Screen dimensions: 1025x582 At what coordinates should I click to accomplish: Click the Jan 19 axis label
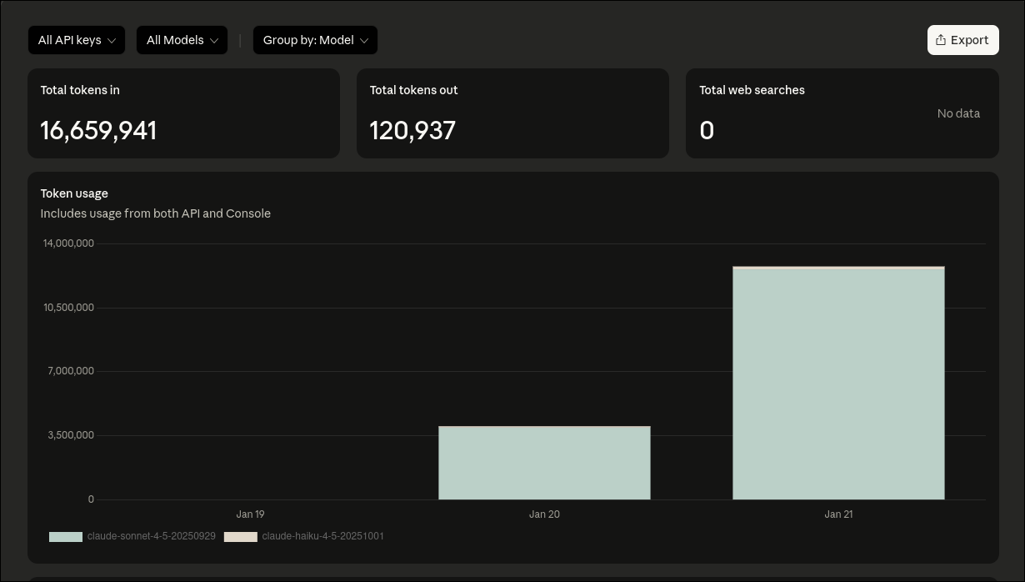(x=250, y=514)
